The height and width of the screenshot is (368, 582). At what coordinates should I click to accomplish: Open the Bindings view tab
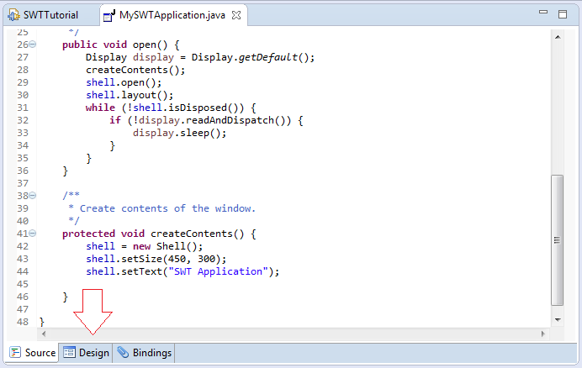(x=145, y=352)
